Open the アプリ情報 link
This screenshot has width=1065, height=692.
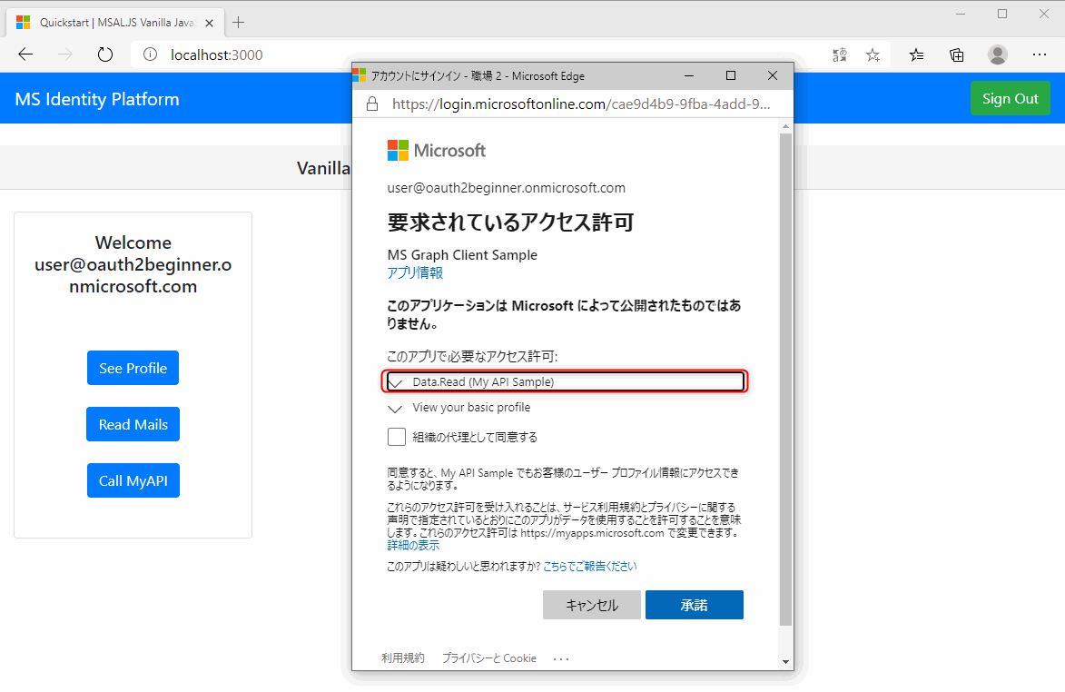415,272
